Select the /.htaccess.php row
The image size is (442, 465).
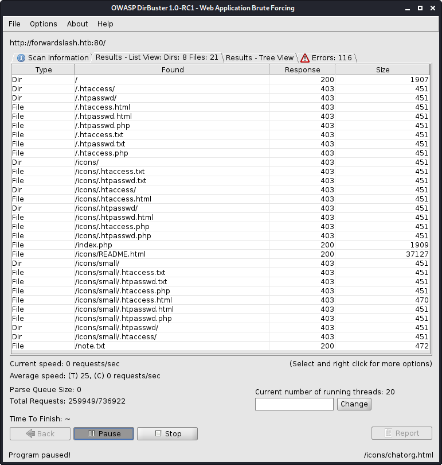[220, 153]
